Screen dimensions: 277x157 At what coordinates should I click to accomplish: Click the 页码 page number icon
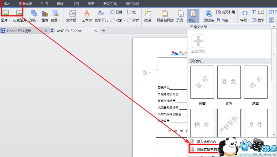click(181, 14)
